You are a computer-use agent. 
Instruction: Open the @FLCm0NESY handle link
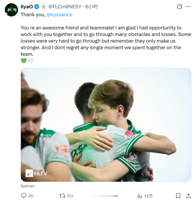[x=65, y=7]
